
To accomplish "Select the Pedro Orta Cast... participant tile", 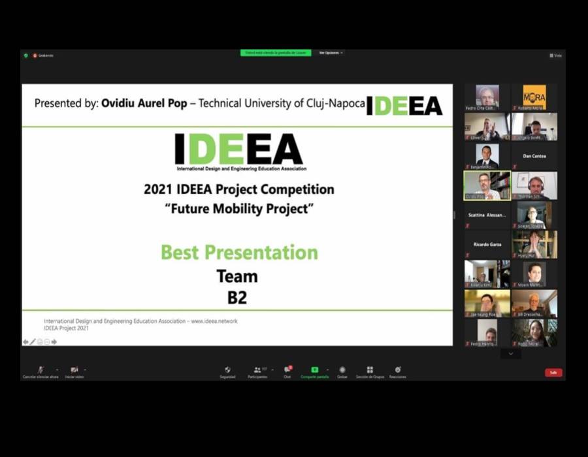I will point(487,97).
